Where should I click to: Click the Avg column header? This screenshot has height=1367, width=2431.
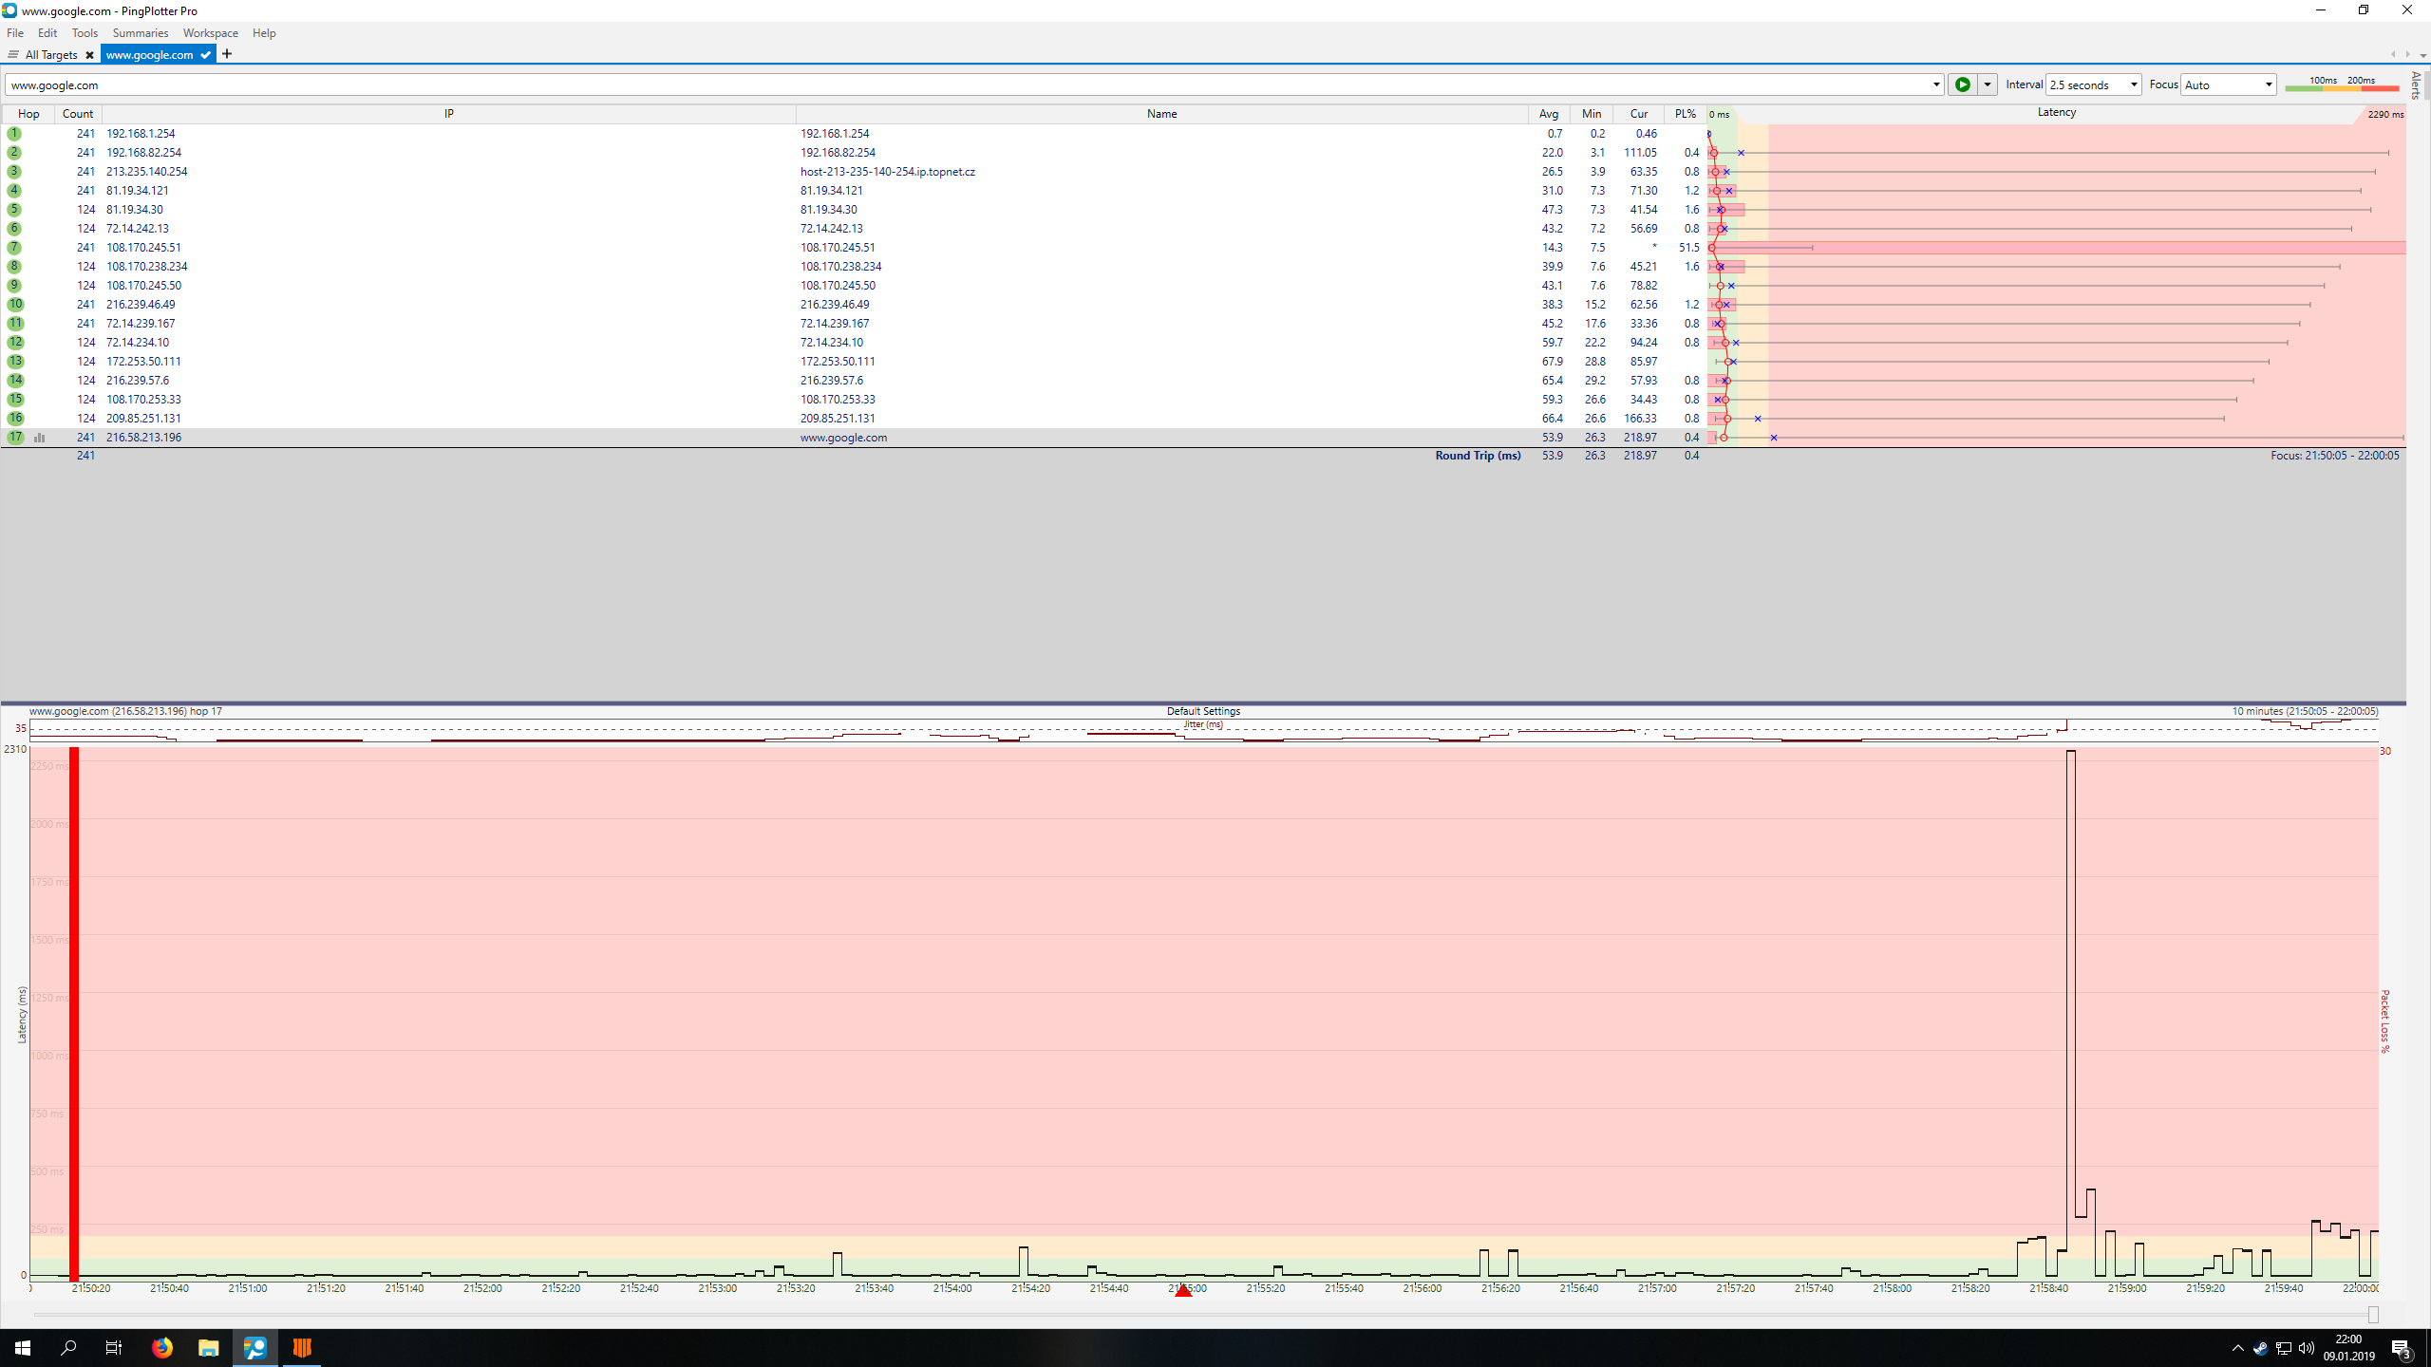click(1548, 114)
